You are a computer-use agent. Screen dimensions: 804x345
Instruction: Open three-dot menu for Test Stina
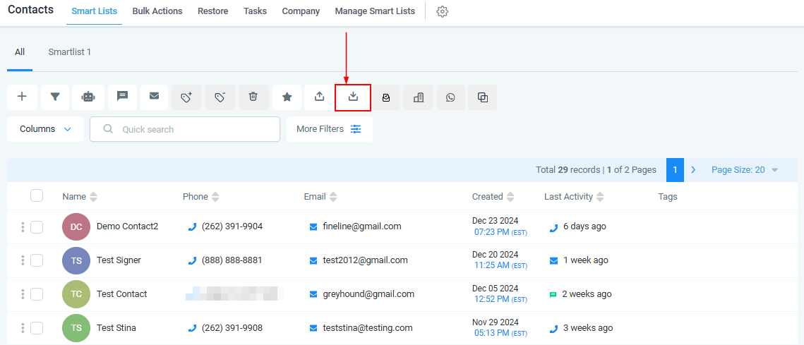[23, 328]
